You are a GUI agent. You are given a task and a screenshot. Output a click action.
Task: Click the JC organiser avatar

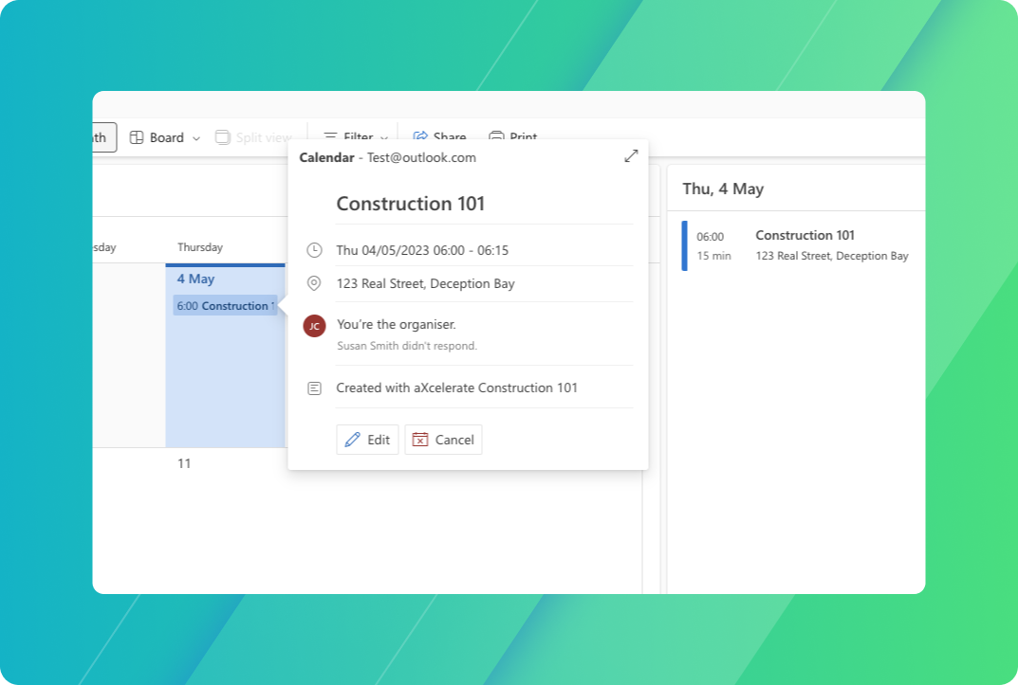[x=314, y=326]
